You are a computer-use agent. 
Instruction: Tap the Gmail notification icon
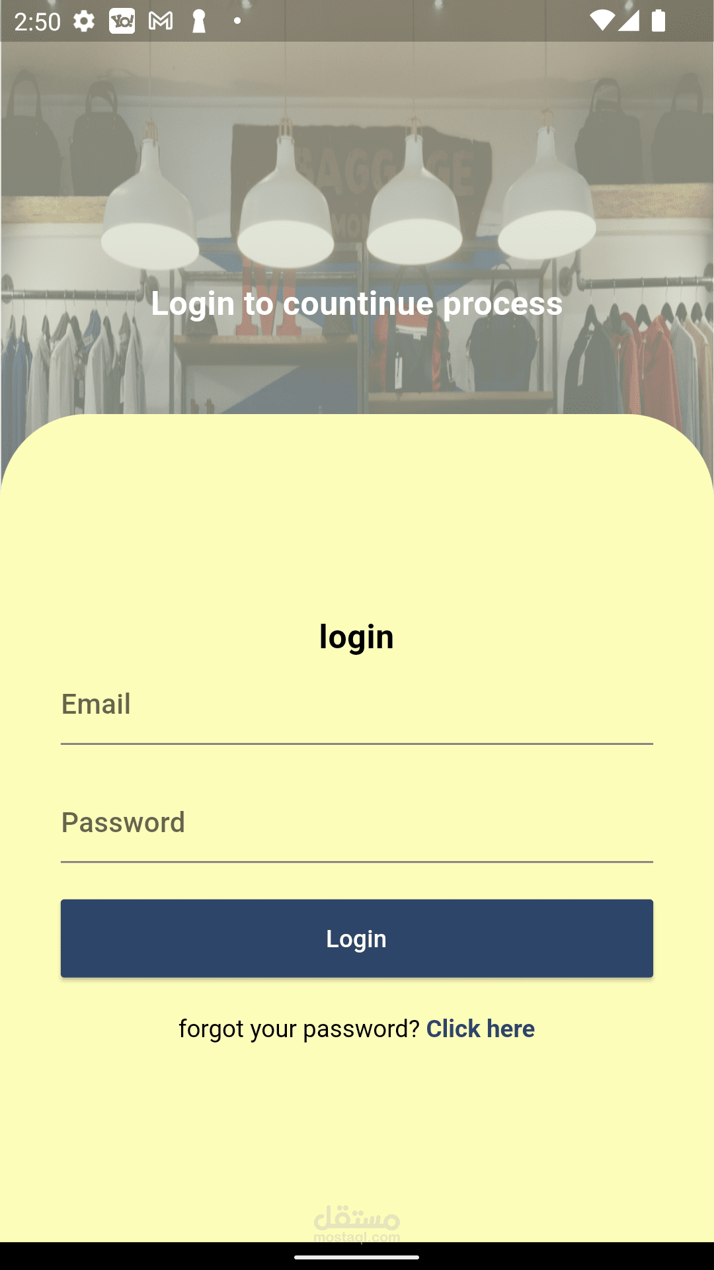[161, 21]
